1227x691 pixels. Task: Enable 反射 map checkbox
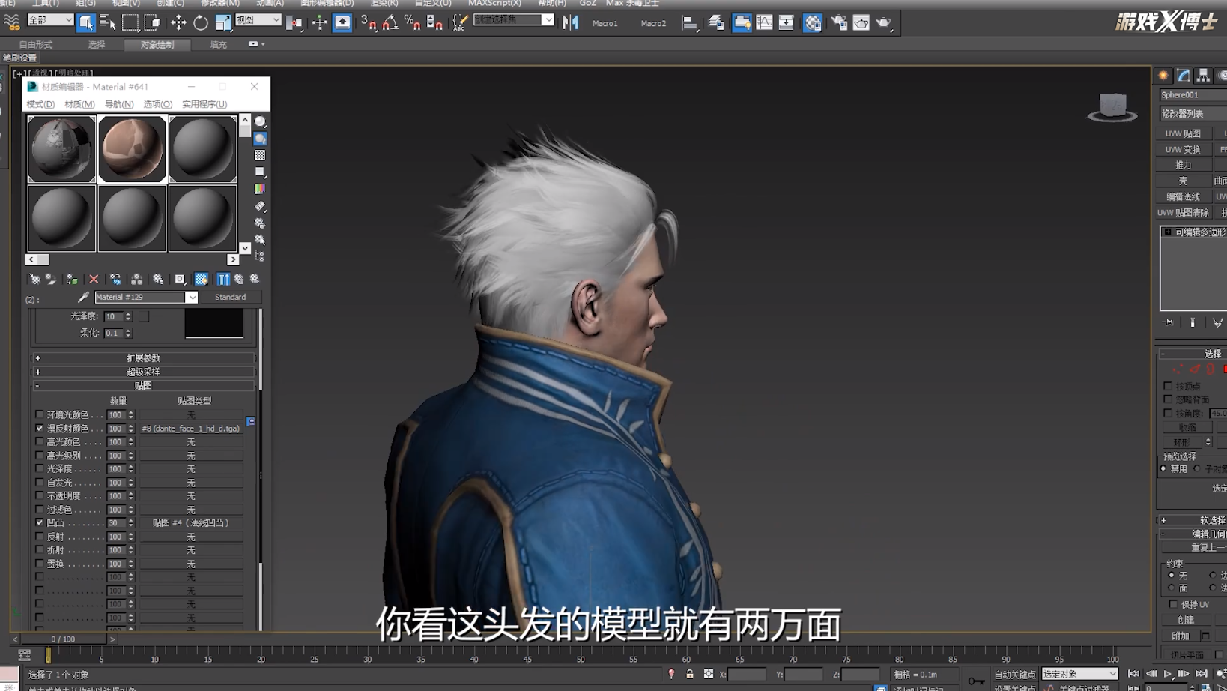(x=40, y=537)
